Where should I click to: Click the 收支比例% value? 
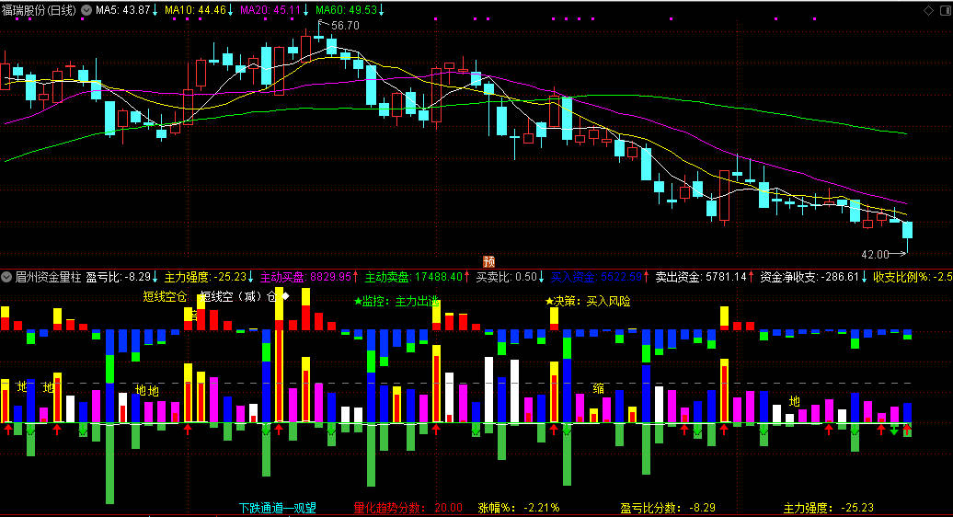click(913, 277)
